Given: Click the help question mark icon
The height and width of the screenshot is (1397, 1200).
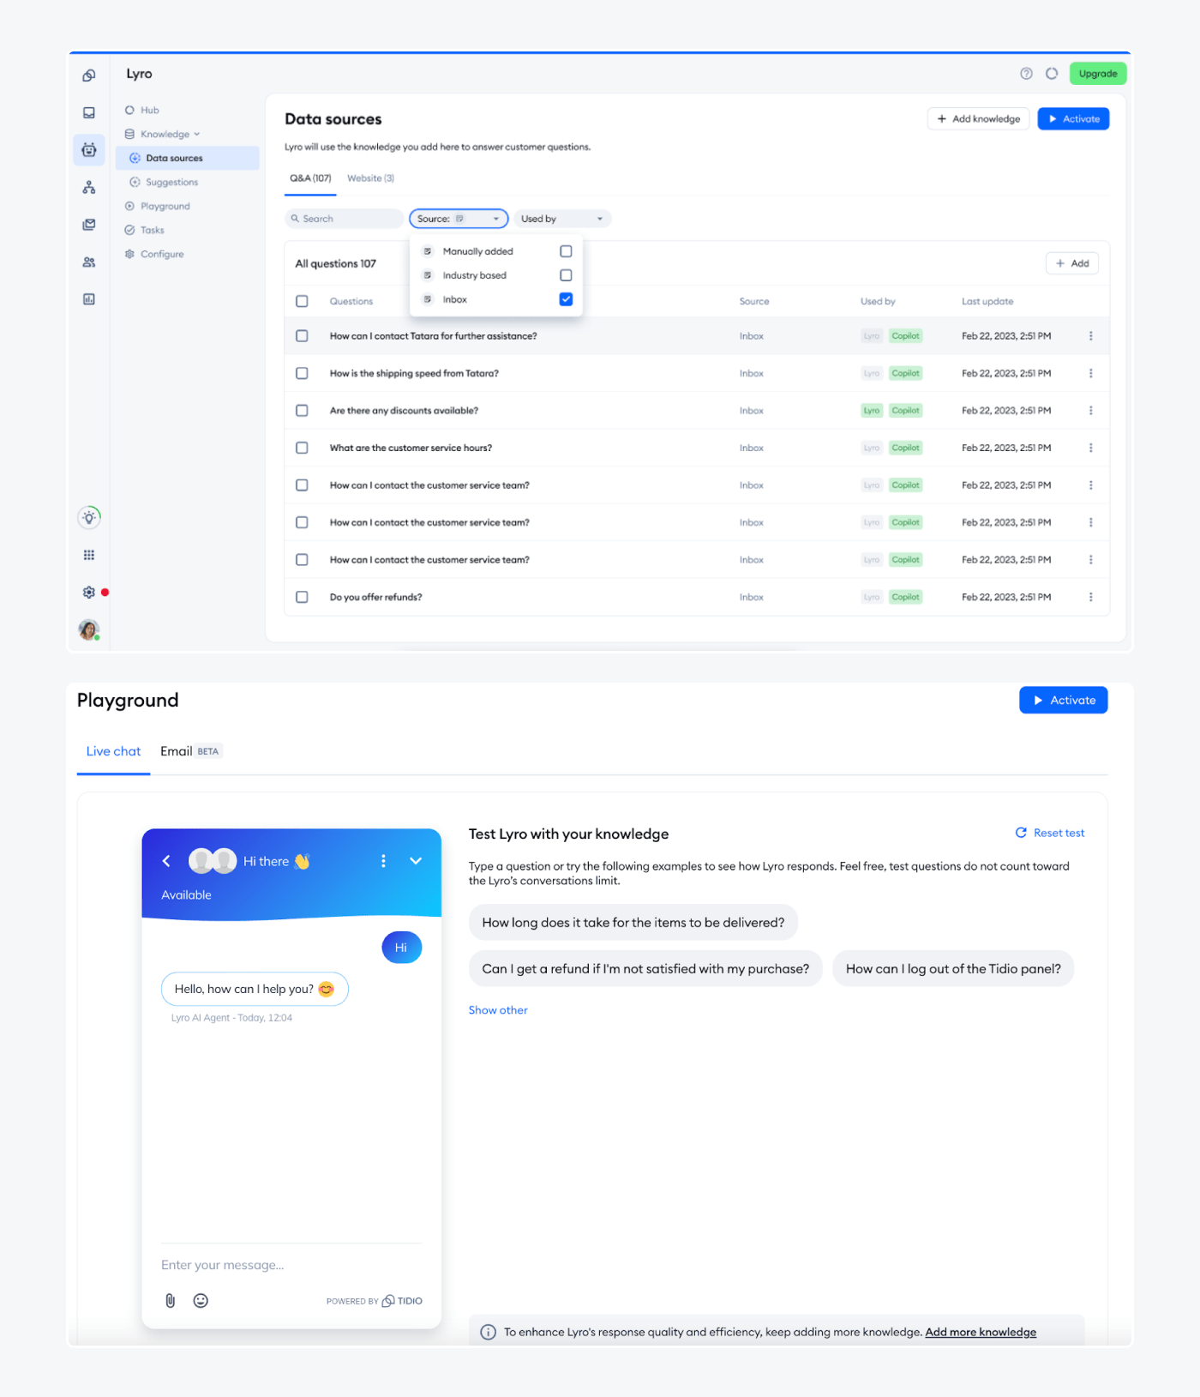Looking at the screenshot, I should tap(1026, 74).
